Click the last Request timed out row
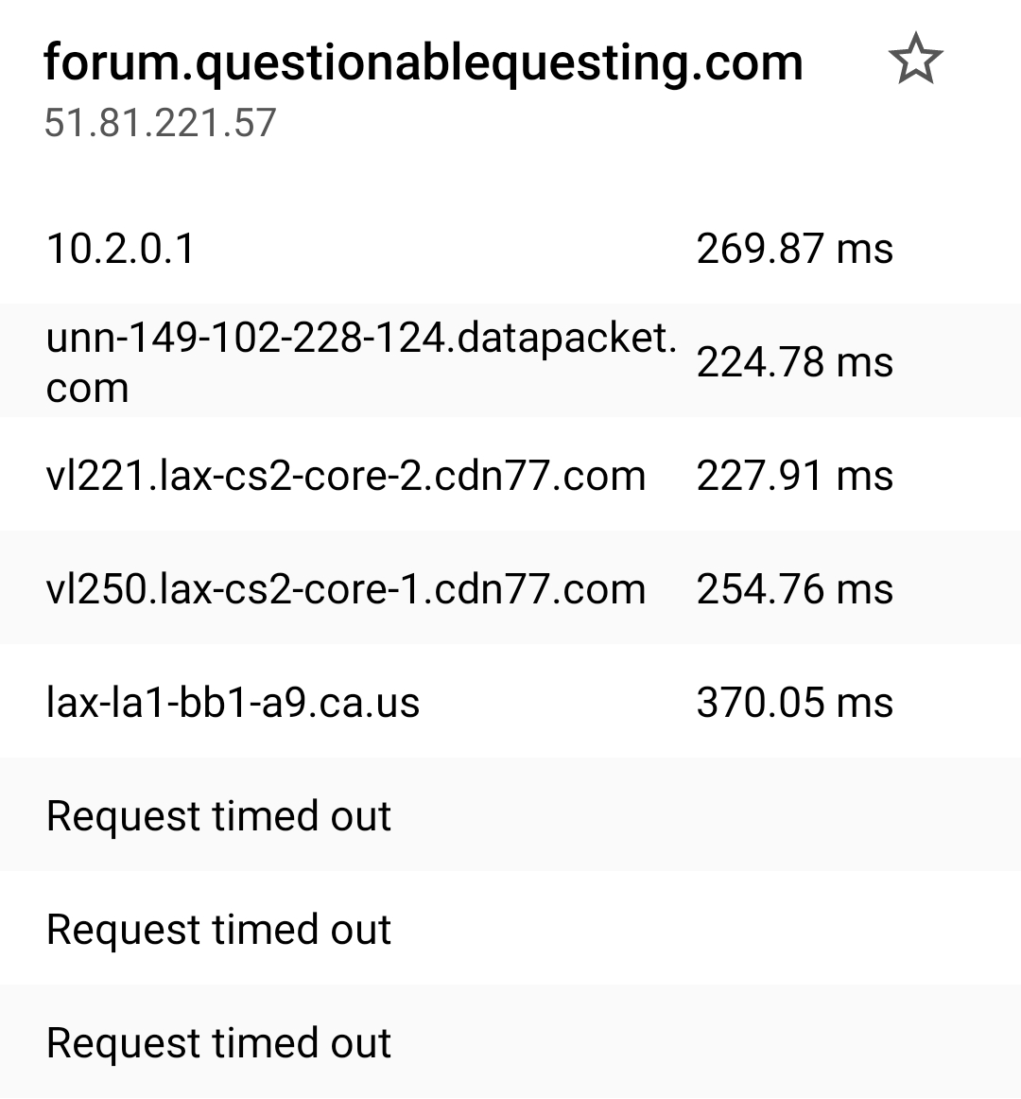 click(219, 1042)
